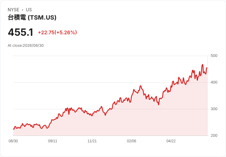Click the US market label
Viewport: 226px width, 157px height.
pyautogui.click(x=29, y=10)
